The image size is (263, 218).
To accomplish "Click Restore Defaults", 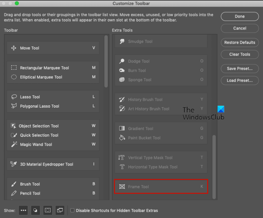I will pos(240,42).
